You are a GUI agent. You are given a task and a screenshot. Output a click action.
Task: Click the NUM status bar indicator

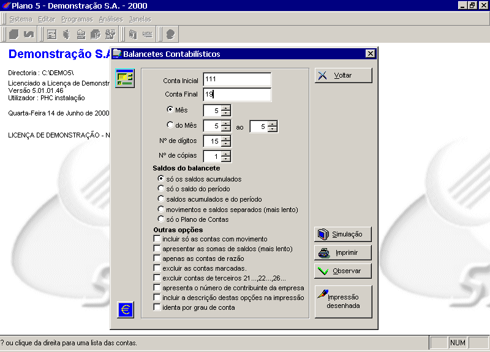click(x=458, y=343)
